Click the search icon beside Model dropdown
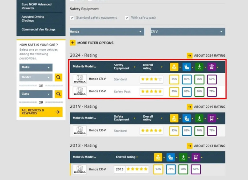 pos(59,77)
